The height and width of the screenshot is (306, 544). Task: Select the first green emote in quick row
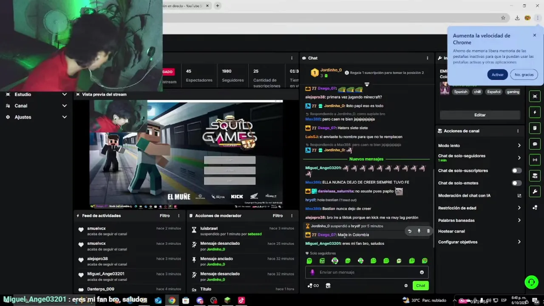(x=309, y=261)
